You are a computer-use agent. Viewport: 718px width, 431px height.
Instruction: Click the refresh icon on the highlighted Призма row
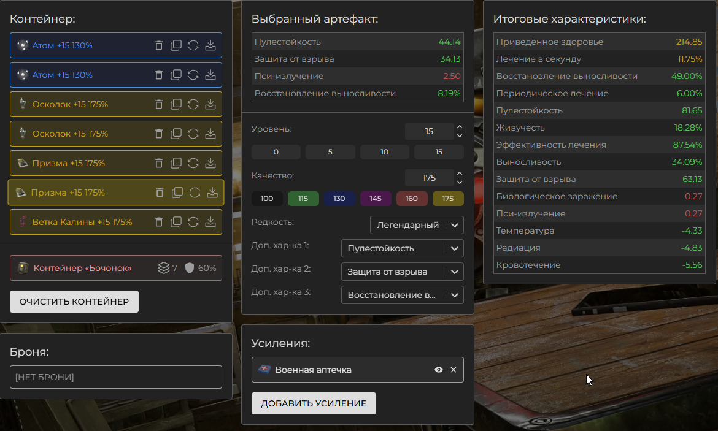click(195, 193)
